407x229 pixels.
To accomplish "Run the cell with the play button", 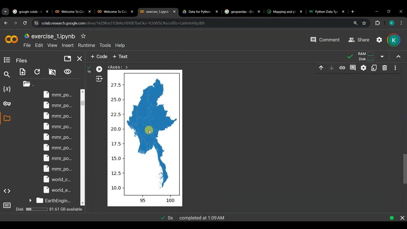I will coord(99,69).
